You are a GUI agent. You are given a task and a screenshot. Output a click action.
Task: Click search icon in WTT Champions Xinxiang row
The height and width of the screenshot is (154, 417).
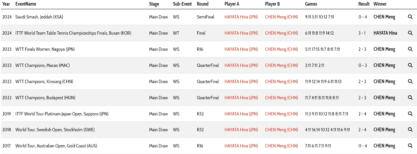410,81
